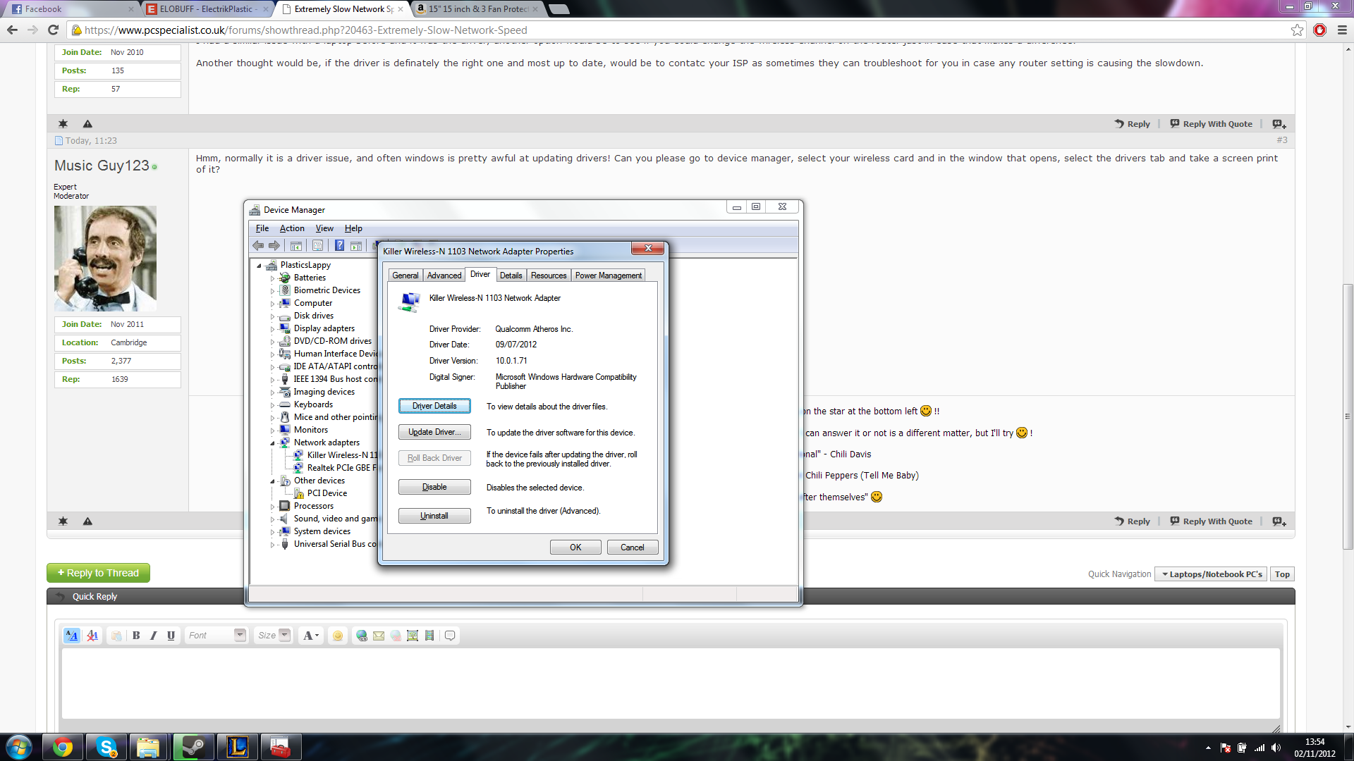Expand the Display adapters tree node

(272, 329)
